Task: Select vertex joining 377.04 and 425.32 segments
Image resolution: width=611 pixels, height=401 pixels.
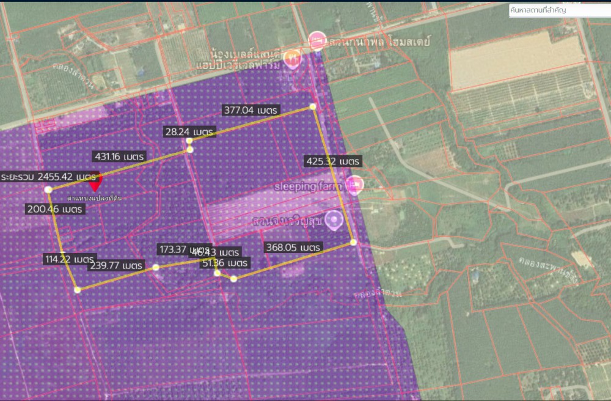Action: click(312, 106)
